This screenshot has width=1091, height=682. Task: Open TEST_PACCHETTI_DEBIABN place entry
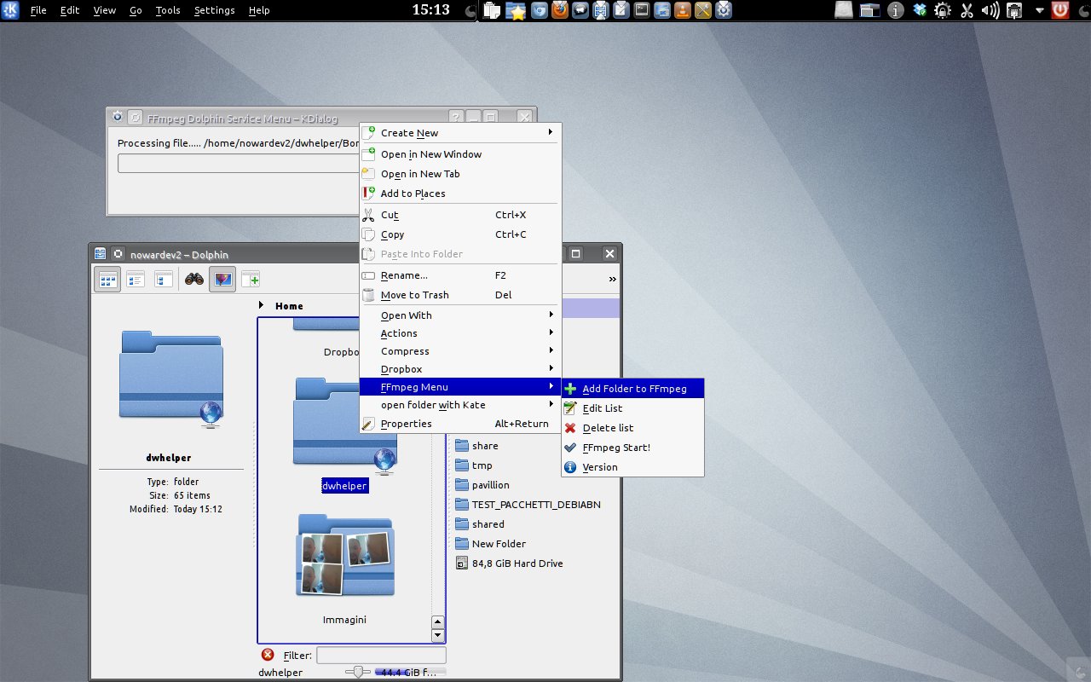coord(528,505)
